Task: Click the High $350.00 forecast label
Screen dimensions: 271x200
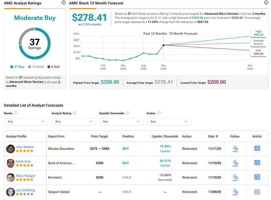Action: (258, 33)
